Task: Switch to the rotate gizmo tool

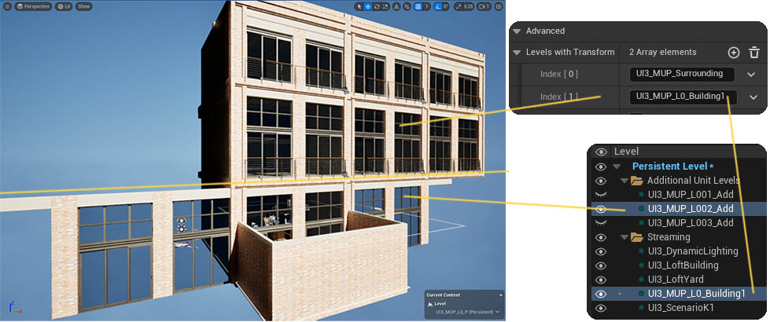Action: point(377,6)
